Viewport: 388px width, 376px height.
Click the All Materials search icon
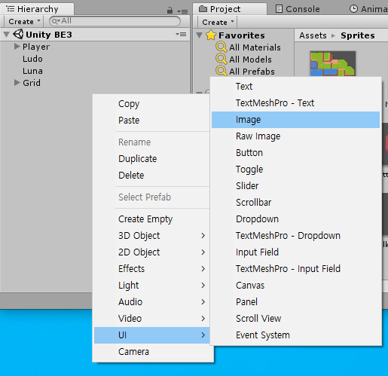click(221, 47)
